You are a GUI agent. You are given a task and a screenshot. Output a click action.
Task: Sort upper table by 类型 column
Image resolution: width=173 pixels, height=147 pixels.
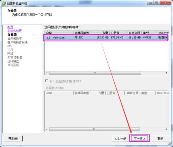(149, 33)
